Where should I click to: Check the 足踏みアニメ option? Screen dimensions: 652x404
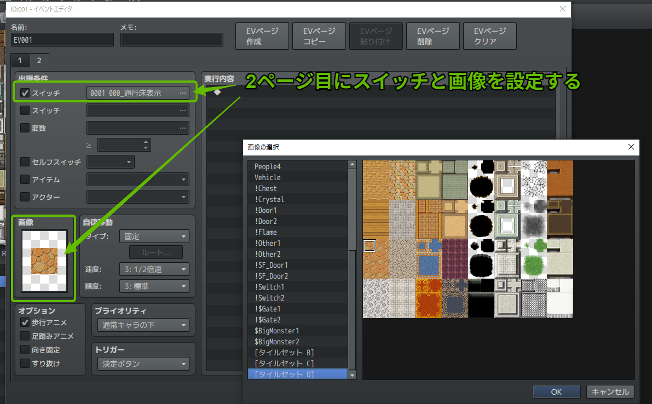coord(24,336)
